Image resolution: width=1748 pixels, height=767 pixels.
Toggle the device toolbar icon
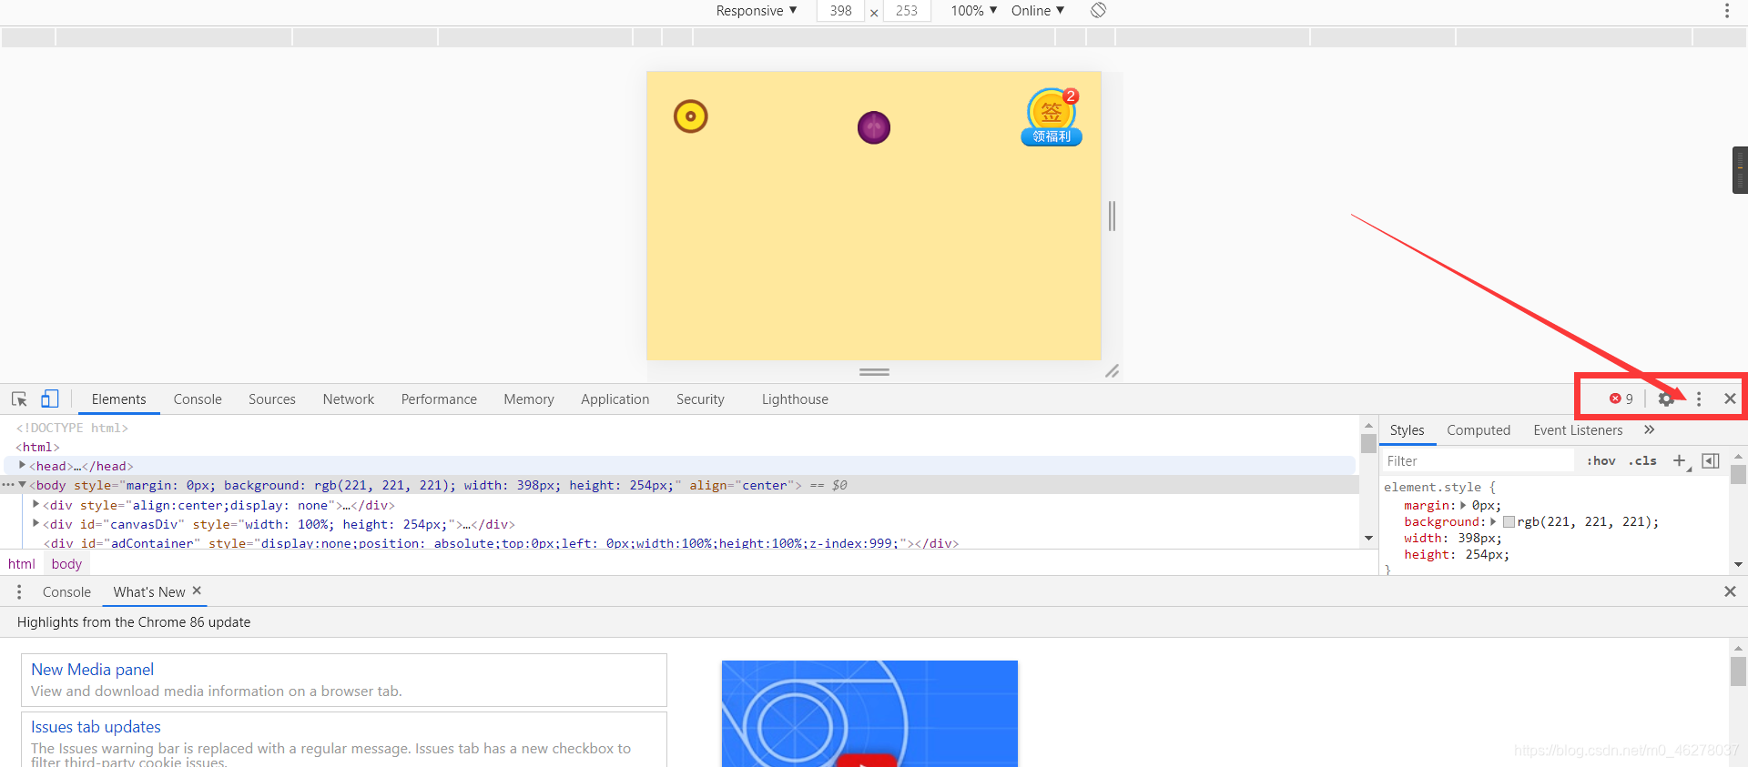pos(50,399)
